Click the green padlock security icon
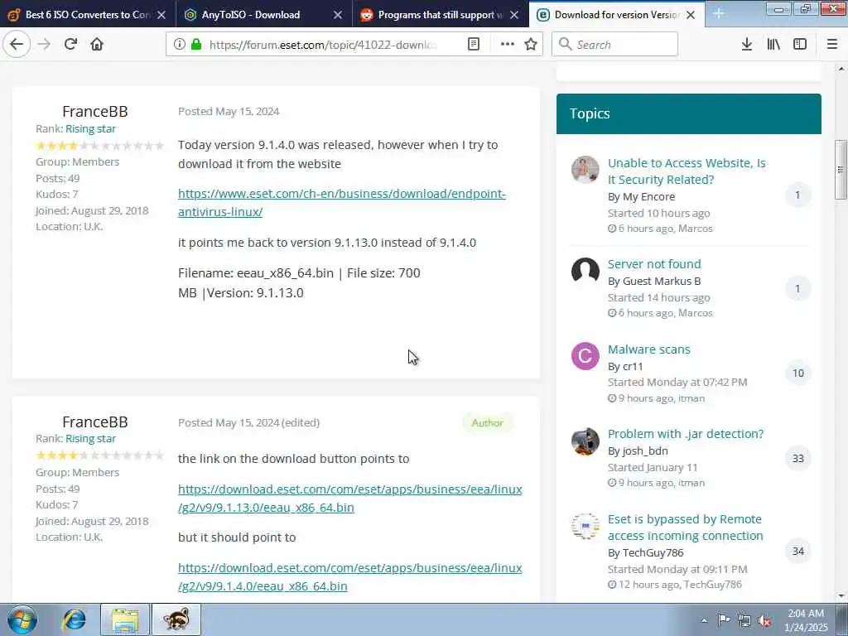Image resolution: width=848 pixels, height=636 pixels. [x=196, y=45]
